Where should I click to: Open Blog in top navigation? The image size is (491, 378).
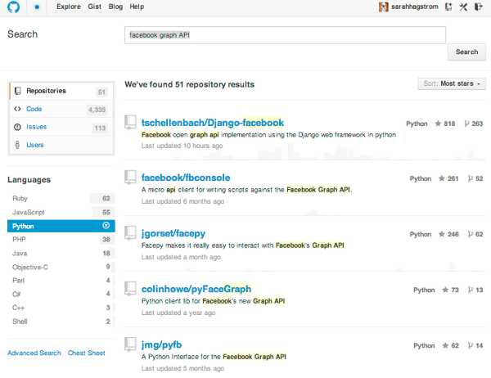pyautogui.click(x=115, y=7)
